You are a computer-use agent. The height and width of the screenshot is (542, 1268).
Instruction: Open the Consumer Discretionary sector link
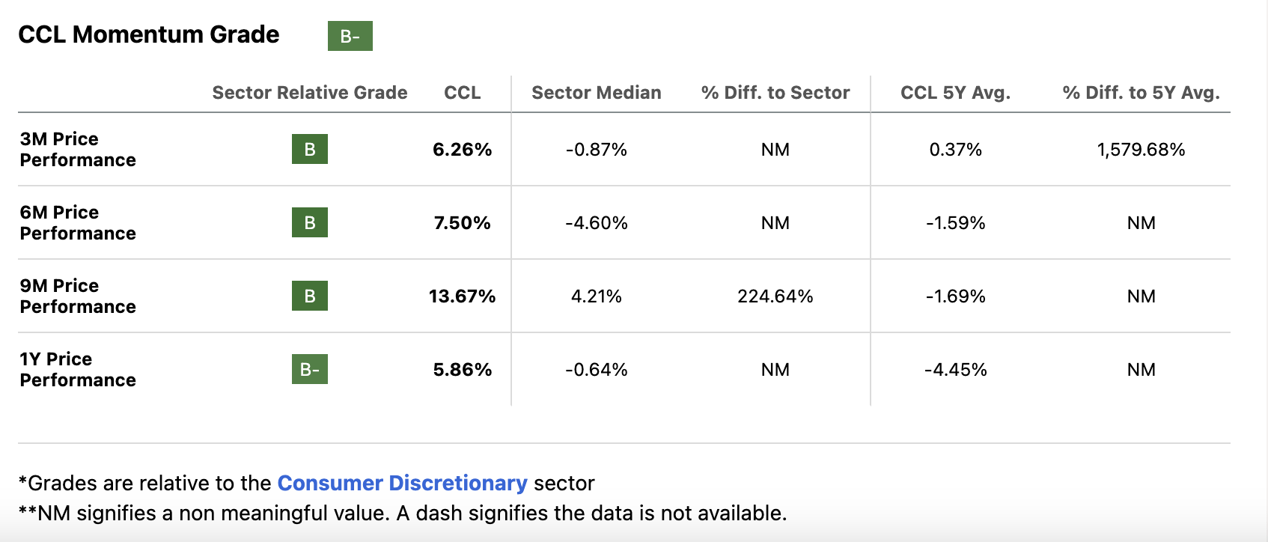tap(402, 484)
